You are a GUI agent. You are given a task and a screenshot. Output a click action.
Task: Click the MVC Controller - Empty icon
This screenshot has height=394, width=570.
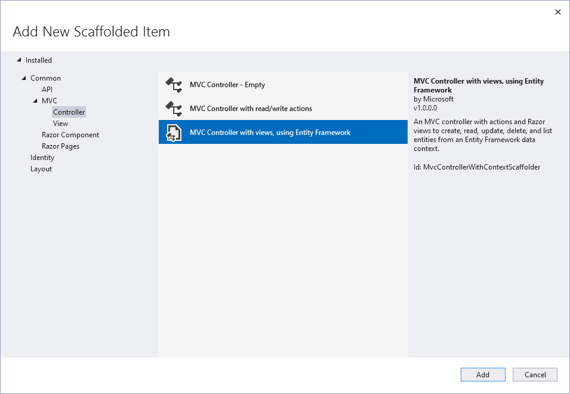(x=174, y=85)
